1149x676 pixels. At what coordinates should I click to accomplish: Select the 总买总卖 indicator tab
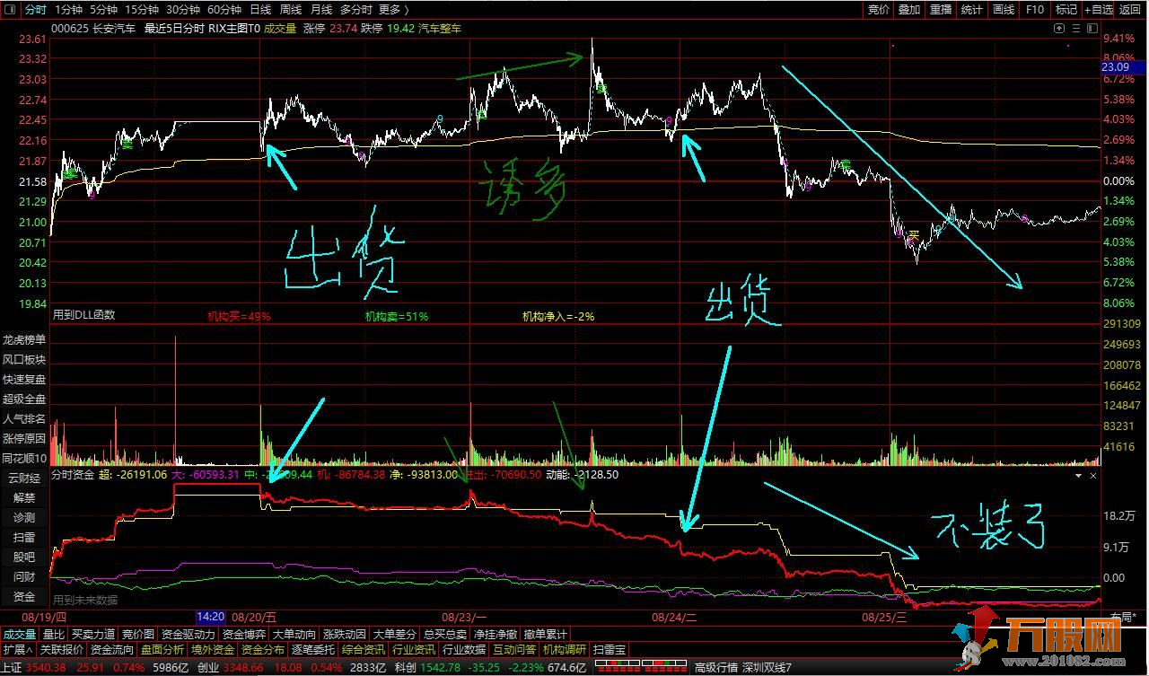(x=445, y=635)
